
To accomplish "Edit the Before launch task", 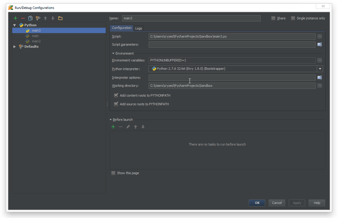I will point(128,127).
